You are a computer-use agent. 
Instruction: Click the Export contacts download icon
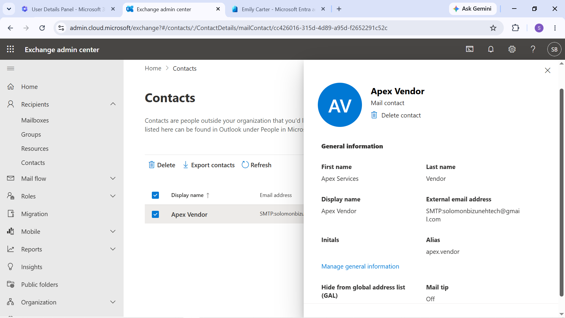(x=185, y=165)
